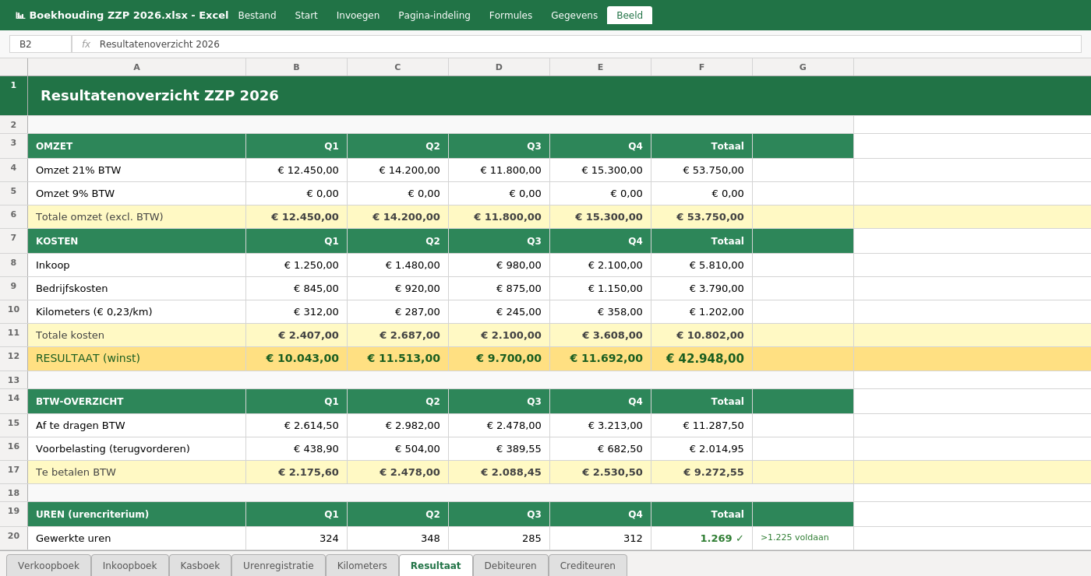Screen dimensions: 1091x576
Task: Open the Kilometers sheet
Action: pos(362,565)
